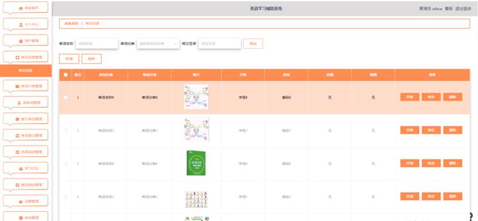The height and width of the screenshot is (221, 478).
Task: Click 修改 edit button for row 1
Action: (x=431, y=97)
